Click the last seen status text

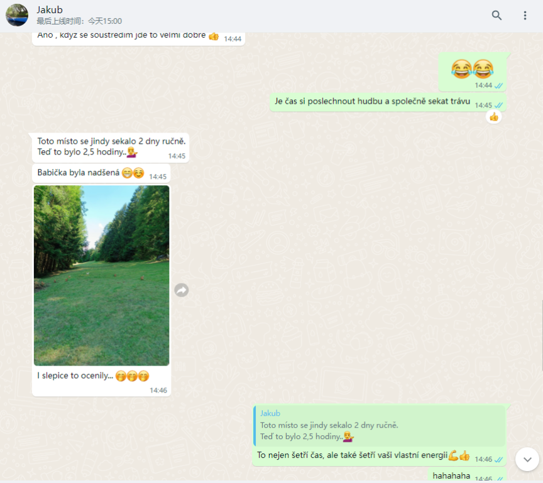(79, 21)
